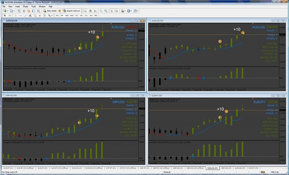The image size is (289, 175).
Task: Toggle Auto Scroll for the chart
Action: 112,11
